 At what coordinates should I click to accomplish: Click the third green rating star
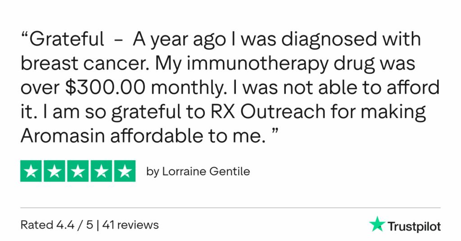click(78, 171)
